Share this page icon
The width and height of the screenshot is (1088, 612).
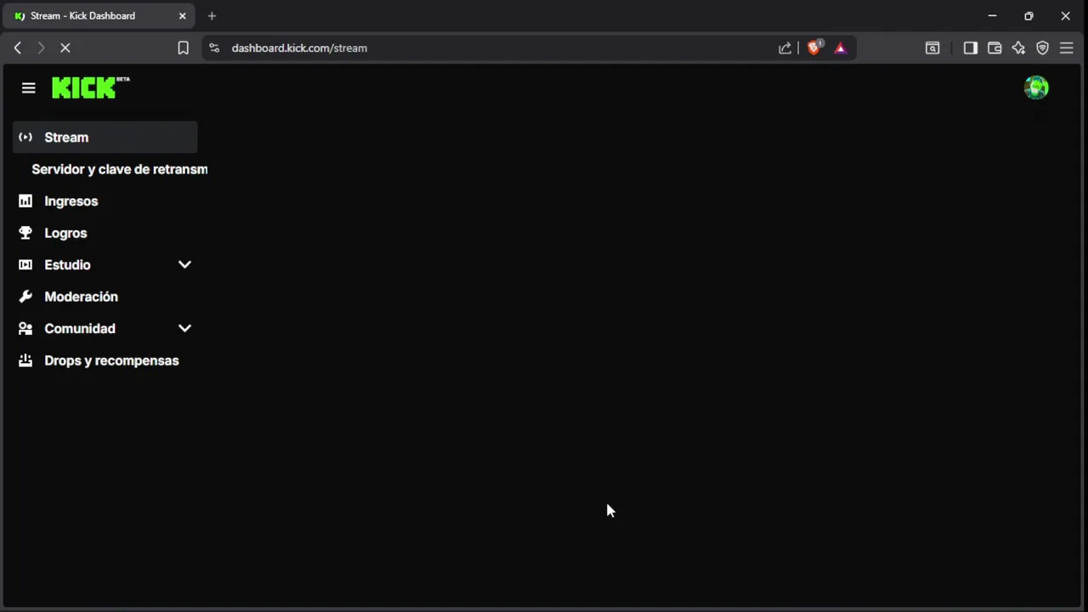[785, 48]
